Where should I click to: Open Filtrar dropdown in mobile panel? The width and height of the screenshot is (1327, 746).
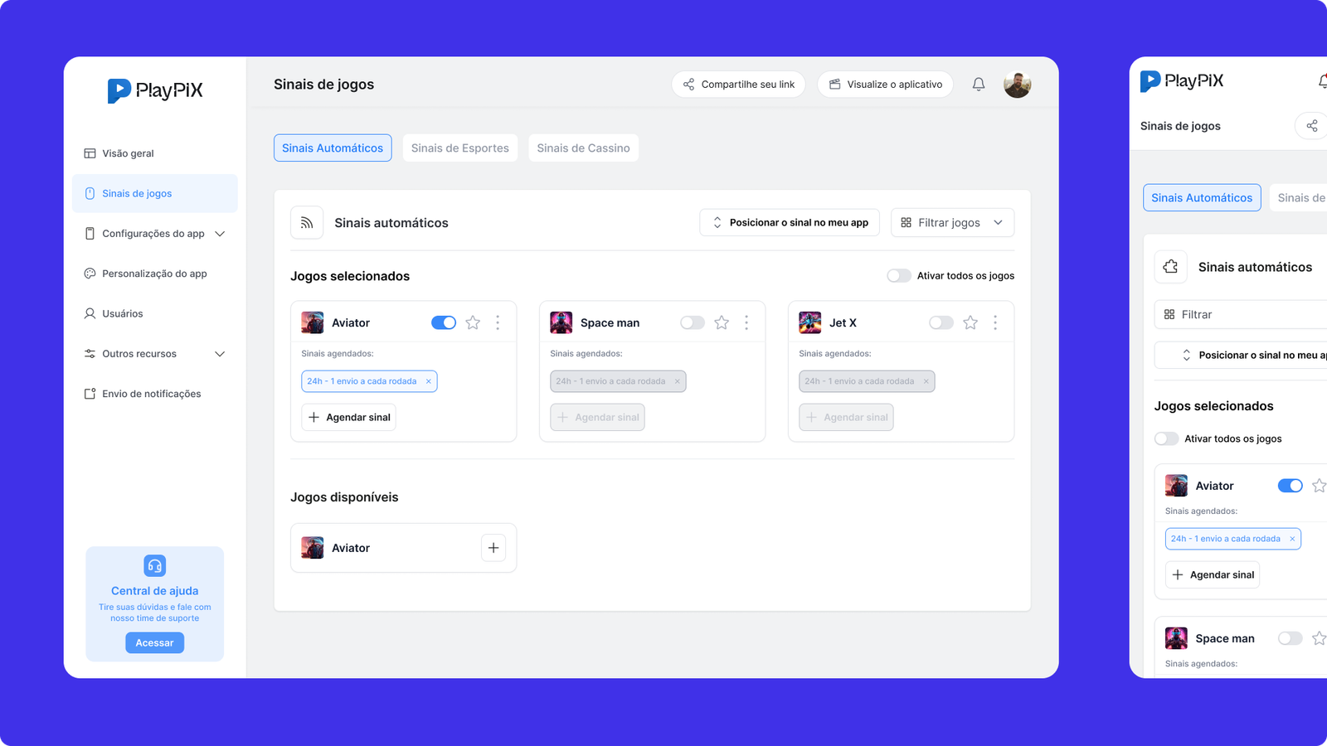tap(1241, 315)
